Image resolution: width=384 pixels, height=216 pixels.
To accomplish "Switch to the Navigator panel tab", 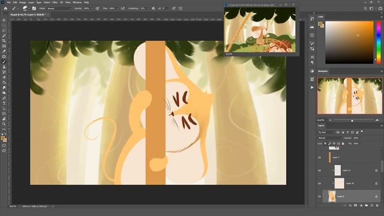I will click(323, 71).
